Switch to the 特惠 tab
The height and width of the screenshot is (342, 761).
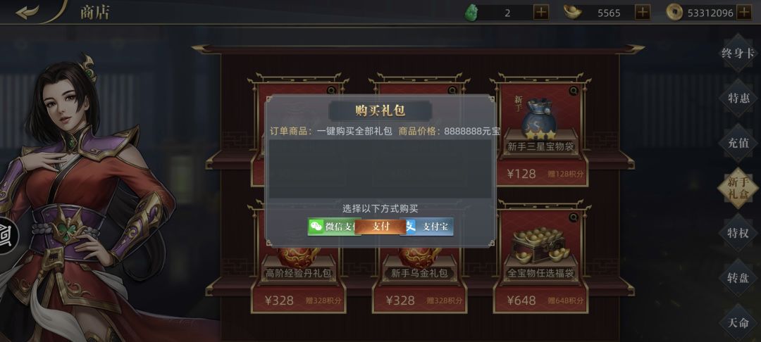(x=738, y=99)
